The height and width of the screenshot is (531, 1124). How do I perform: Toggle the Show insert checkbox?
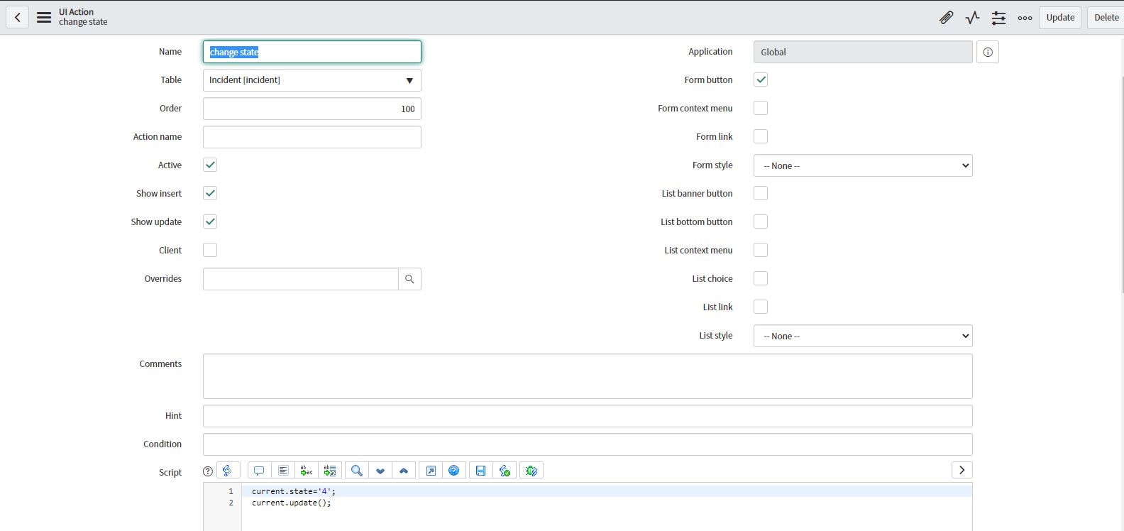[x=210, y=193]
